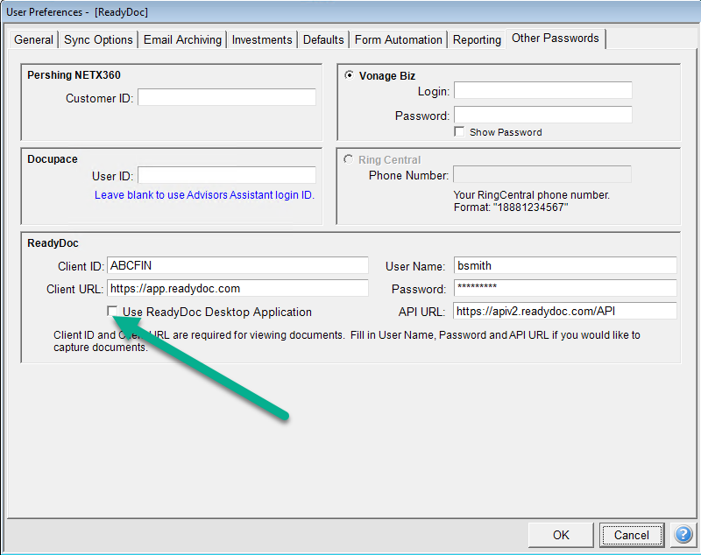Screen dimensions: 701x555
Task: Focus the ReadyDoc User Name field
Action: point(565,265)
